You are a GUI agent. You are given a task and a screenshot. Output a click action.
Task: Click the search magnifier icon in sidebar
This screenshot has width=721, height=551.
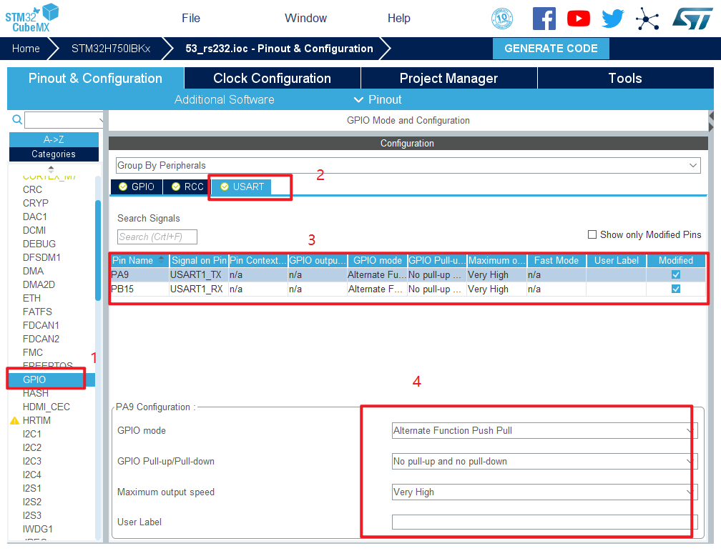[17, 119]
